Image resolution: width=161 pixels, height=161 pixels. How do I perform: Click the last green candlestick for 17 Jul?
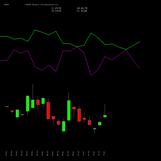click(105, 116)
